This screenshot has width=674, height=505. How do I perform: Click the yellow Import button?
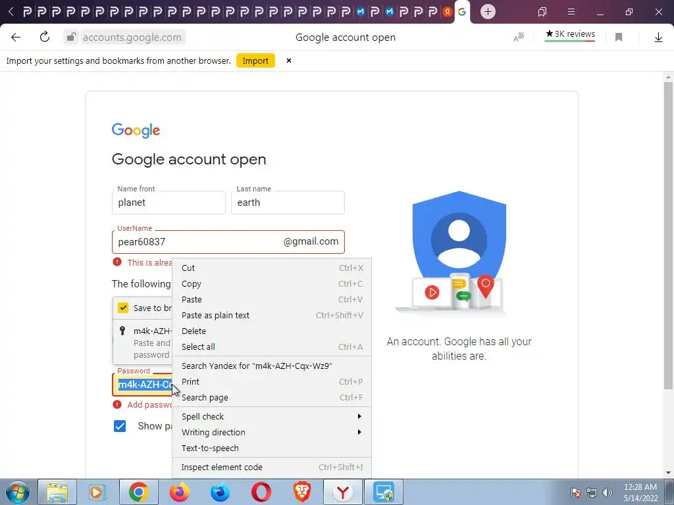[255, 60]
